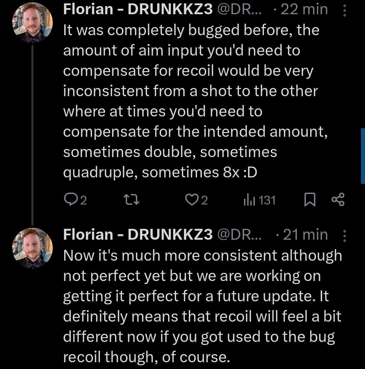Image resolution: width=365 pixels, height=369 pixels.
Task: Open more options on the 22 min tweet
Action: pos(345,9)
